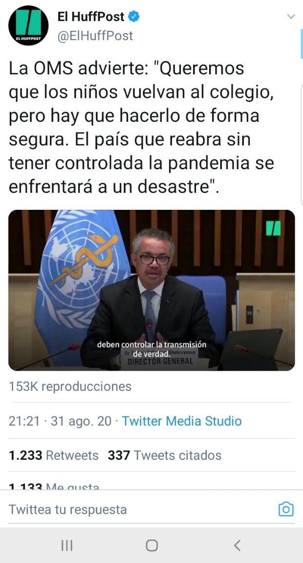View the 1.233 Retweets list
The width and height of the screenshot is (303, 563).
tap(53, 455)
